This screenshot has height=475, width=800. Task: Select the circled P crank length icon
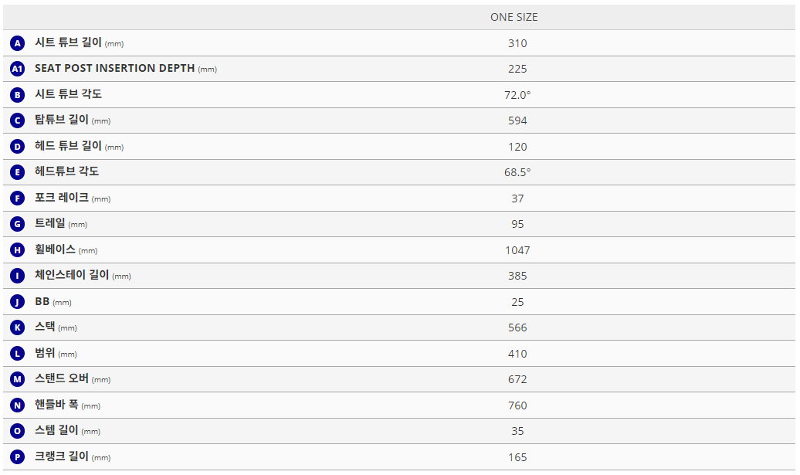tap(18, 457)
